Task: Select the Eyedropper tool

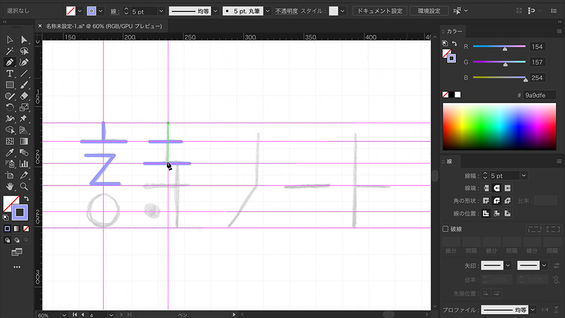Action: pyautogui.click(x=10, y=153)
